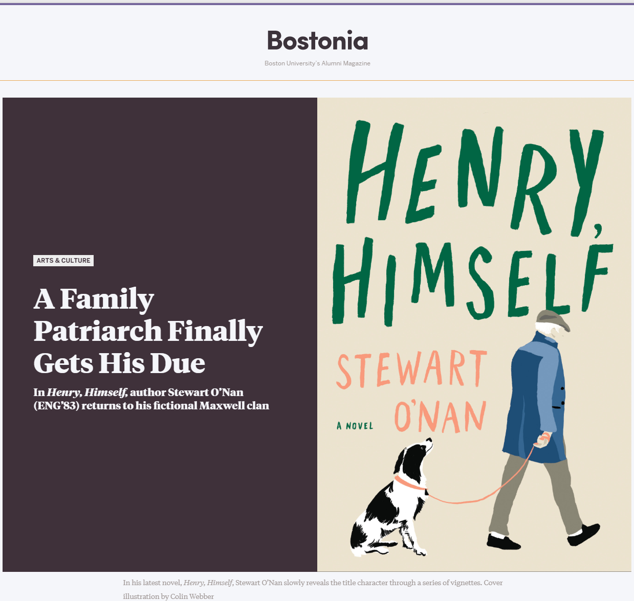This screenshot has height=601, width=634.
Task: Click the dog's orange collar
Action: pos(409,483)
